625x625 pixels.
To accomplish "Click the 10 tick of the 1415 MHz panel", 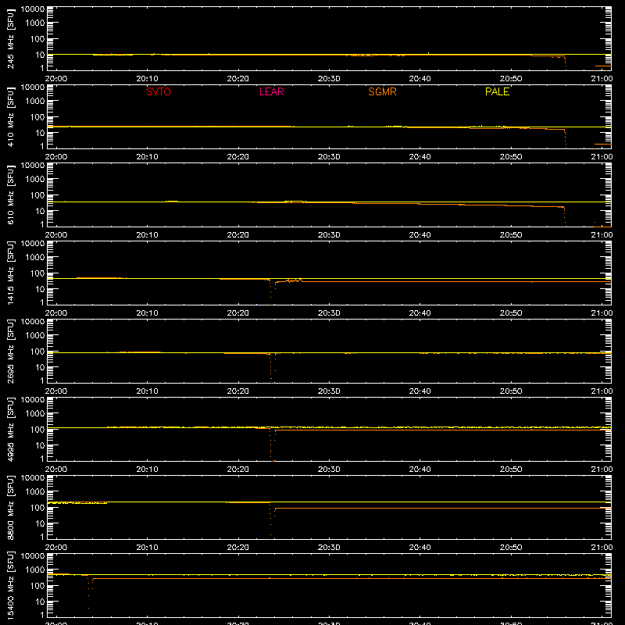I will tap(40, 289).
